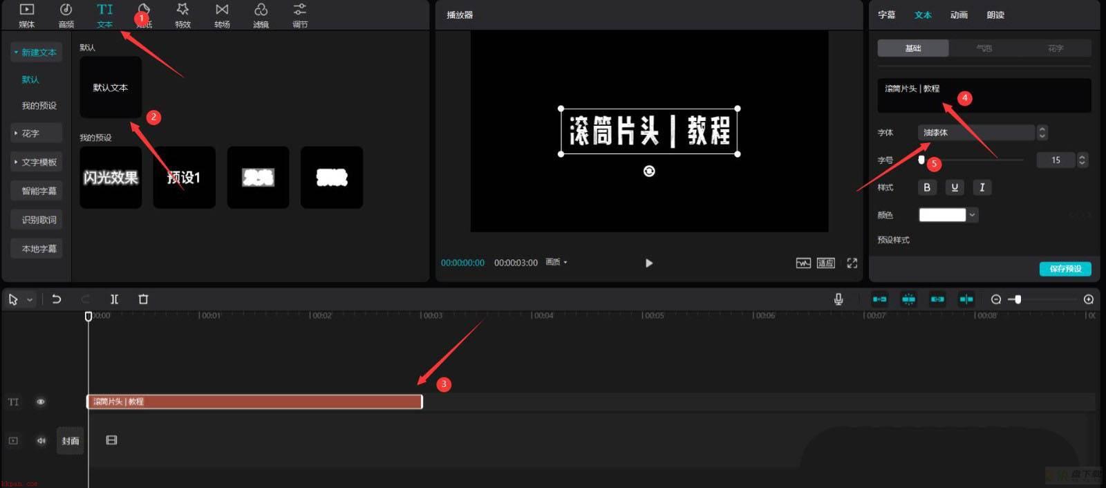Click the 字号 font size slider handle
Viewport: 1106px width, 488px height.
point(921,160)
